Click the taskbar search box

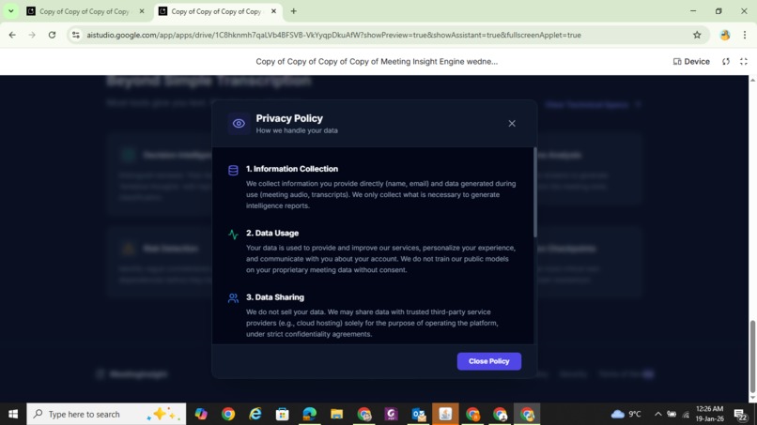pos(106,414)
